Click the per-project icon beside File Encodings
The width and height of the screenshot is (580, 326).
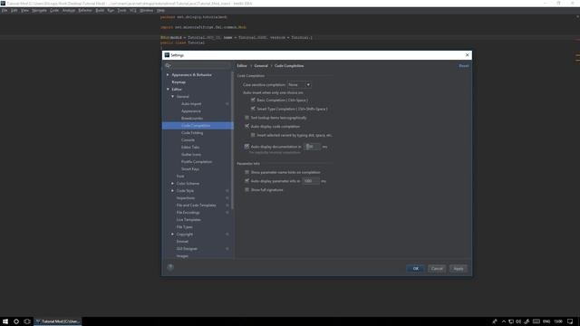click(x=227, y=213)
